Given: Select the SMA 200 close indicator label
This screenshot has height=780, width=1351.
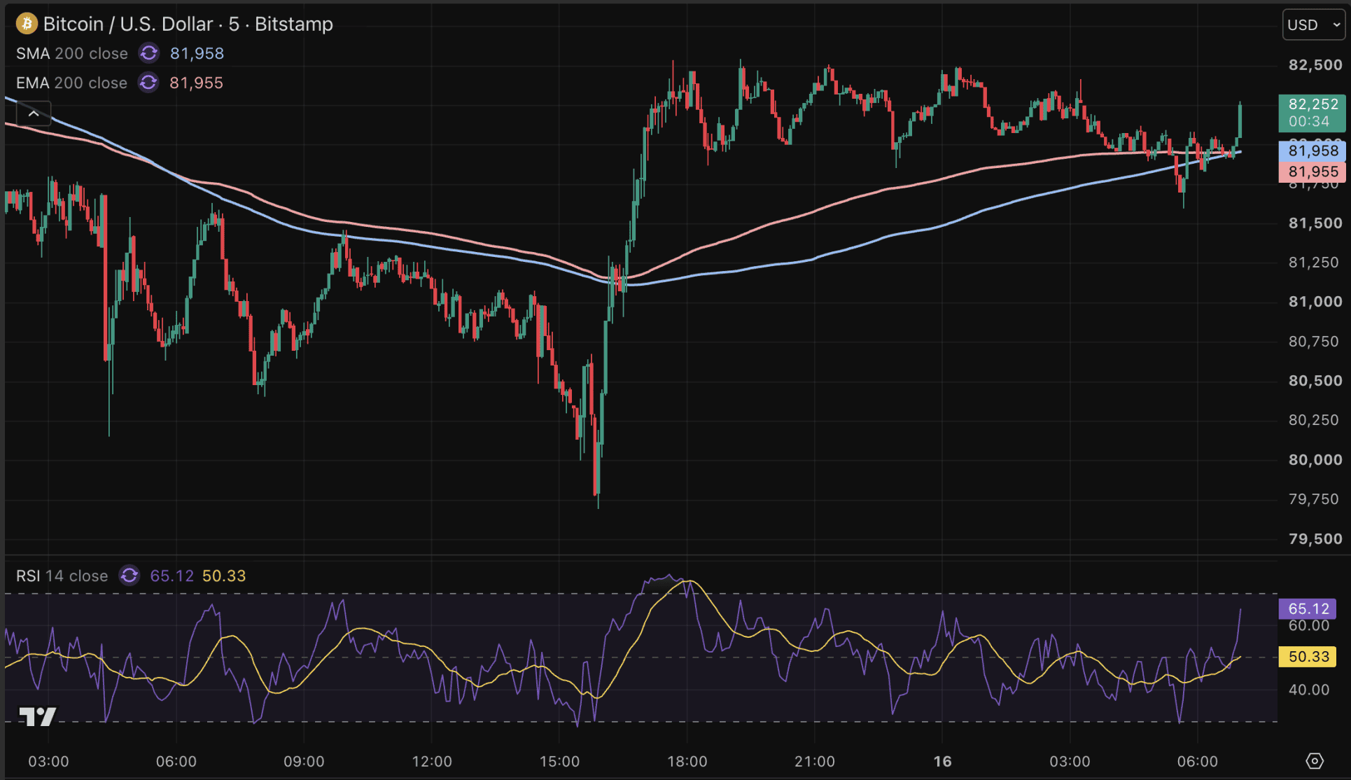Looking at the screenshot, I should [72, 53].
